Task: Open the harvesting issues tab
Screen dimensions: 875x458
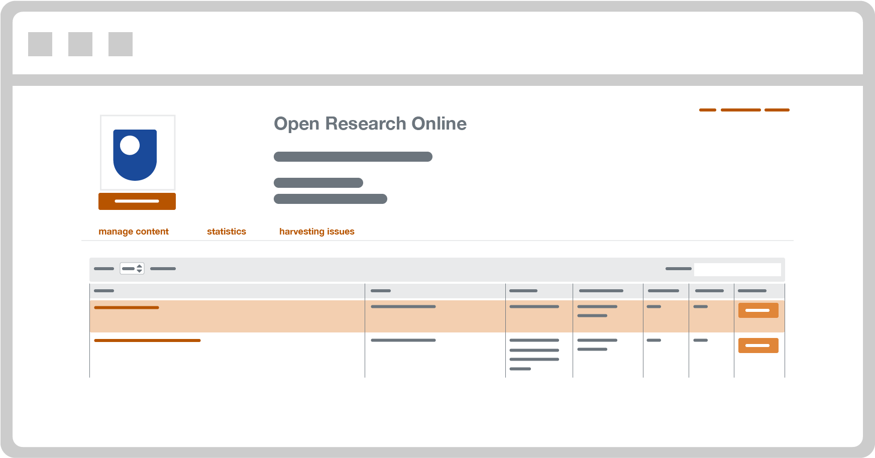Action: [317, 232]
